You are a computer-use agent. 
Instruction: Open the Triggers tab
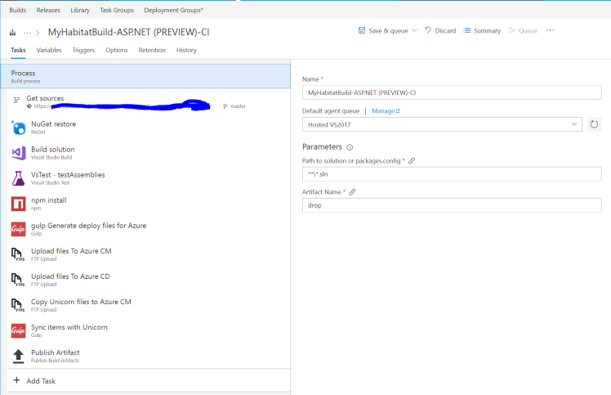[x=83, y=50]
